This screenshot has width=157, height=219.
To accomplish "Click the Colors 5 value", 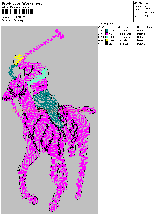I will [145, 6].
